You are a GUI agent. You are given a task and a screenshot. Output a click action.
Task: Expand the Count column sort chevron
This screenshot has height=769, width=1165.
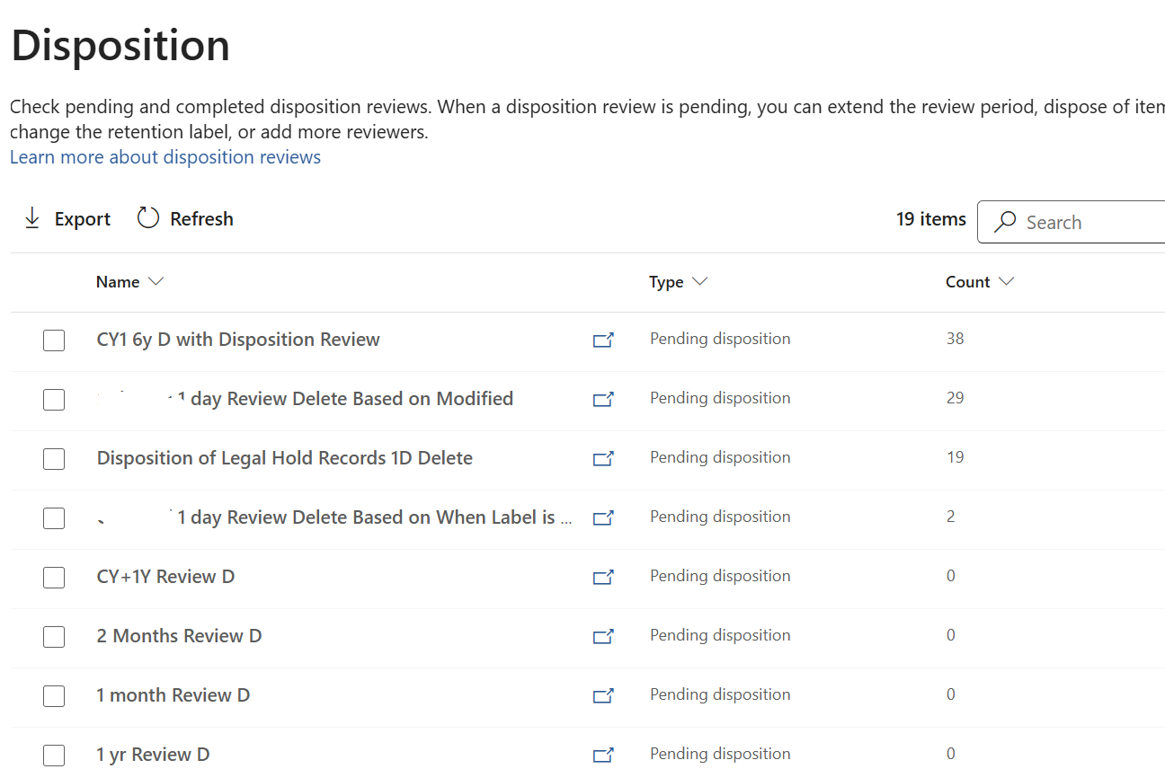(x=1007, y=282)
